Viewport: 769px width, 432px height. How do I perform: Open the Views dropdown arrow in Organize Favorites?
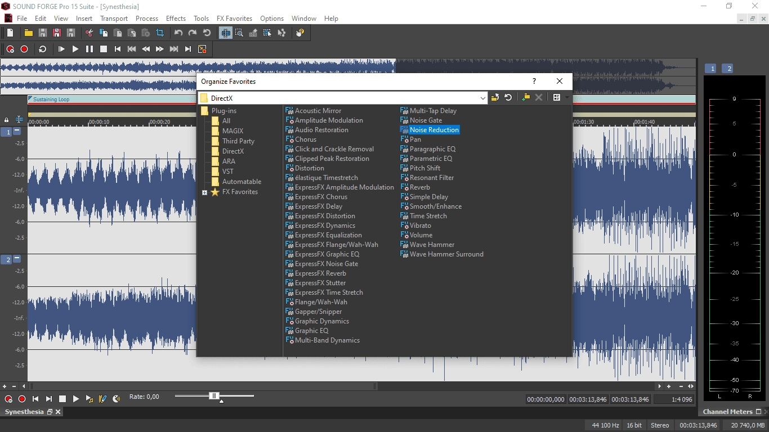click(x=567, y=97)
